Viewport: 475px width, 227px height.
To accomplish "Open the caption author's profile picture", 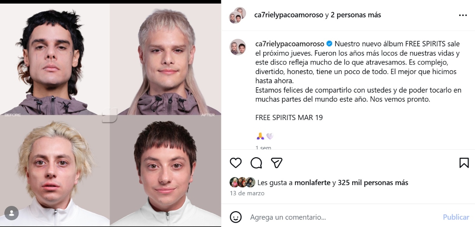I will 237,47.
